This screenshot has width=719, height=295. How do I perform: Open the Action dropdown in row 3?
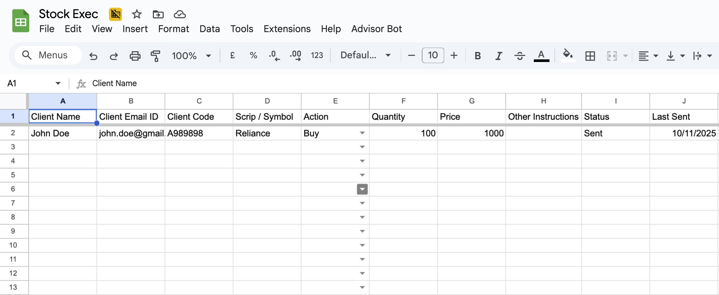[362, 147]
